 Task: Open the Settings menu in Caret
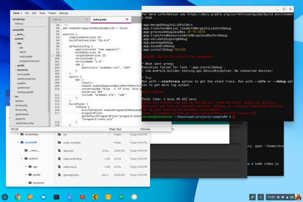pos(63,13)
